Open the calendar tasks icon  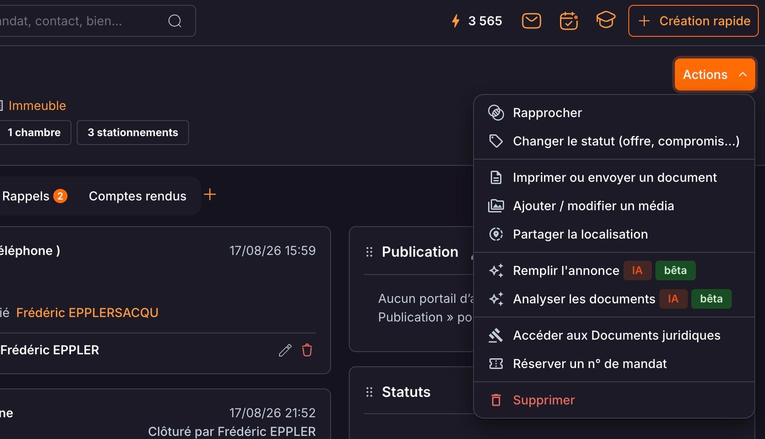tap(568, 21)
